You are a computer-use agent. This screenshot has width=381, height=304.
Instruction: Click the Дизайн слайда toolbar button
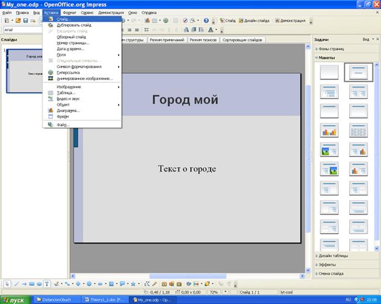click(254, 20)
